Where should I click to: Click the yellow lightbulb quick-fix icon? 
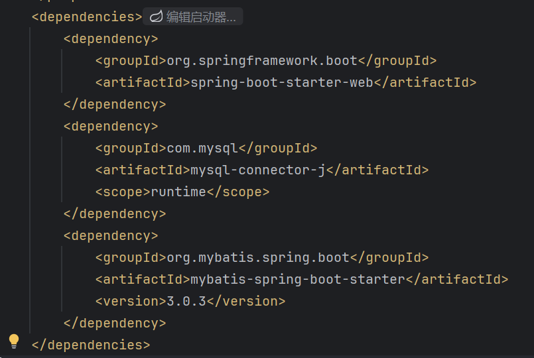point(14,341)
